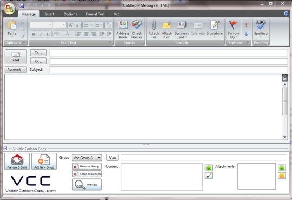This screenshot has width=292, height=200.
Task: Grow font size with large A
Action: tap(71, 25)
